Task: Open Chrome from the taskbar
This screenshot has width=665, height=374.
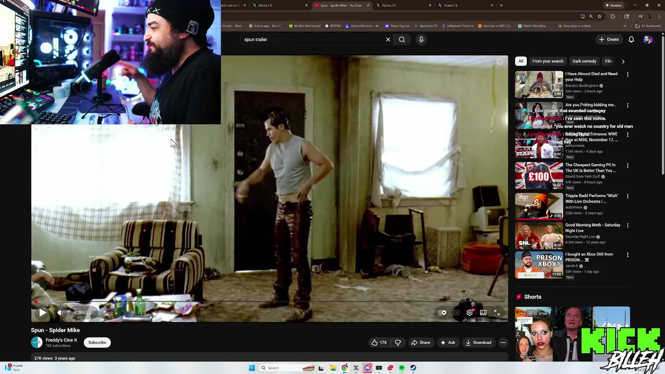Action: 344,368
